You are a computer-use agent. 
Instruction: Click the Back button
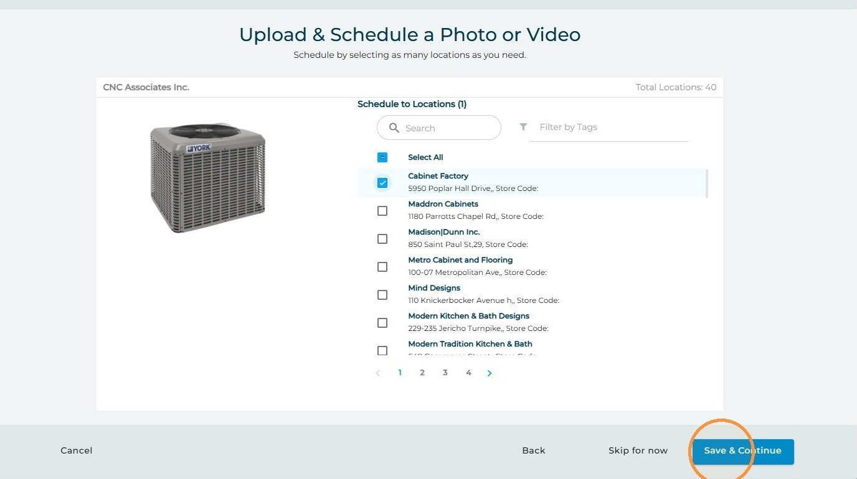(534, 450)
